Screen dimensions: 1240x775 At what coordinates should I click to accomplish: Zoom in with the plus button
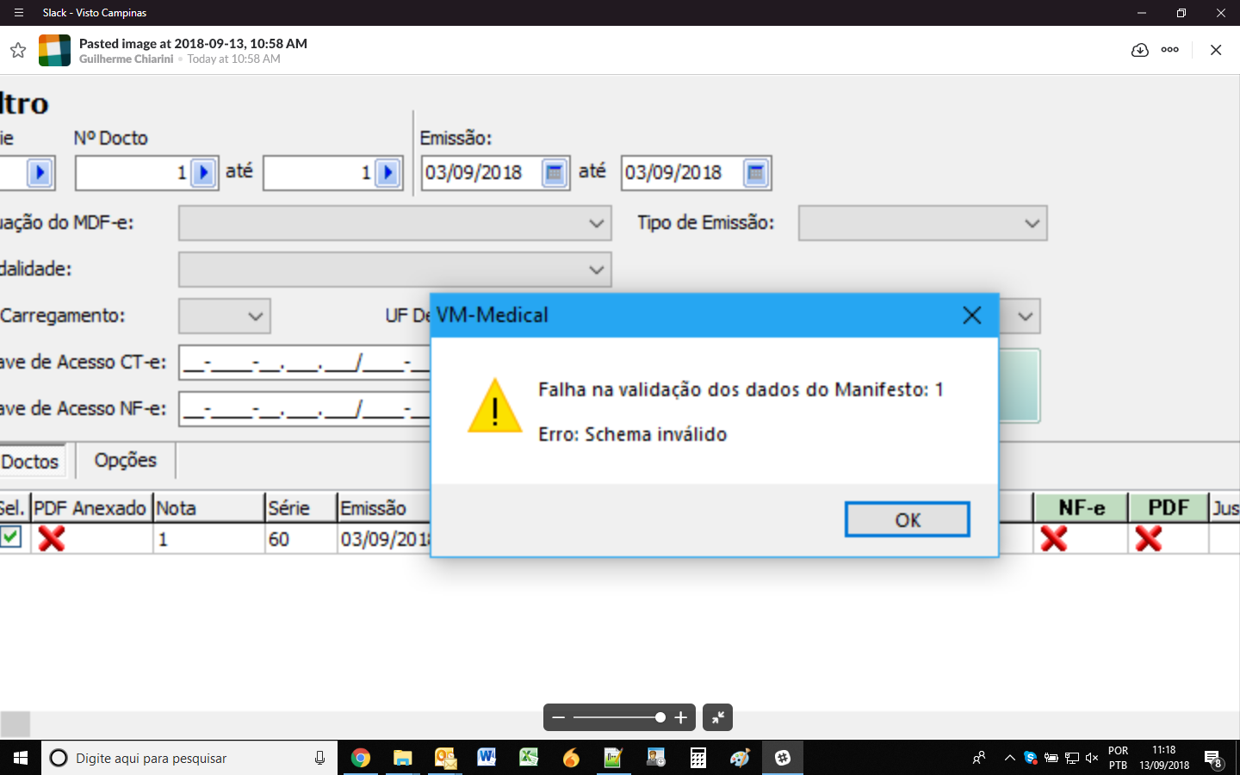click(680, 717)
